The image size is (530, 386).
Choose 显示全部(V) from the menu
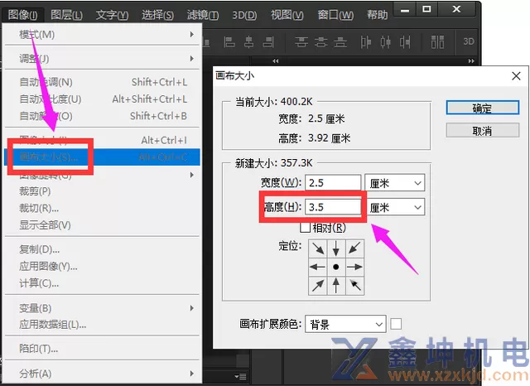click(102, 225)
